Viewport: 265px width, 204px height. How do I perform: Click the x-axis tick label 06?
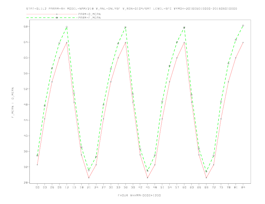52,187
